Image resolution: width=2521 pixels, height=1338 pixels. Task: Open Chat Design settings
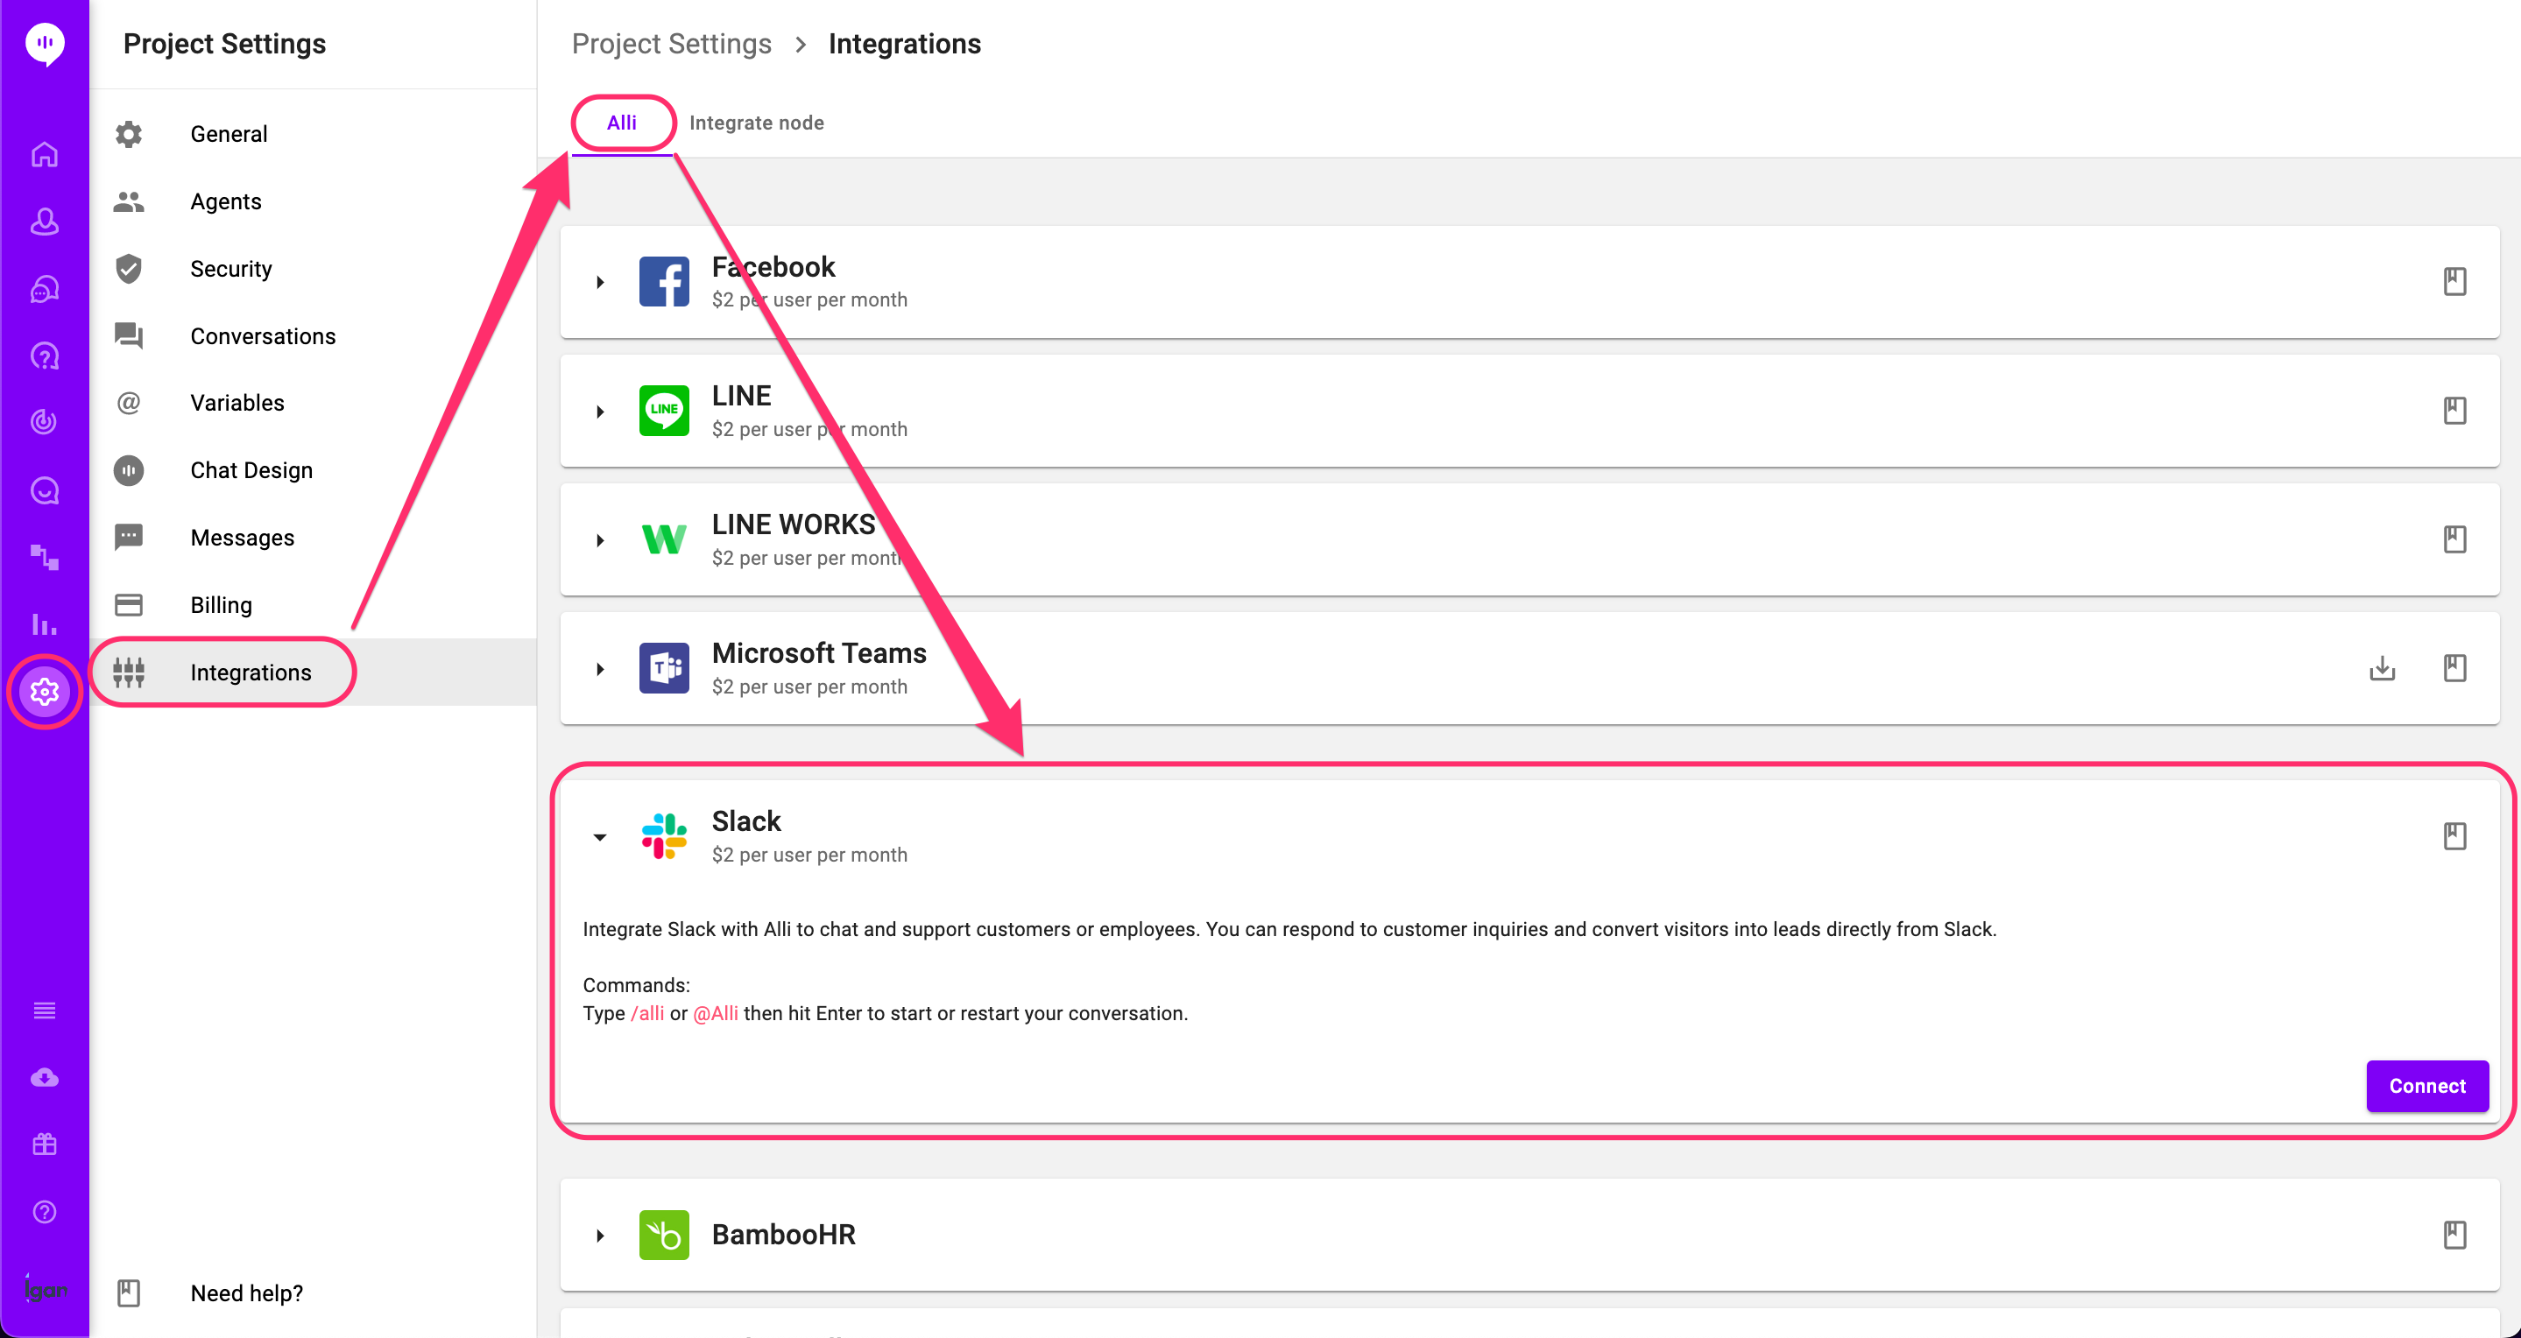tap(251, 469)
